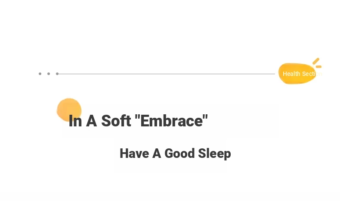Select the gray dot at the line's start

point(57,74)
